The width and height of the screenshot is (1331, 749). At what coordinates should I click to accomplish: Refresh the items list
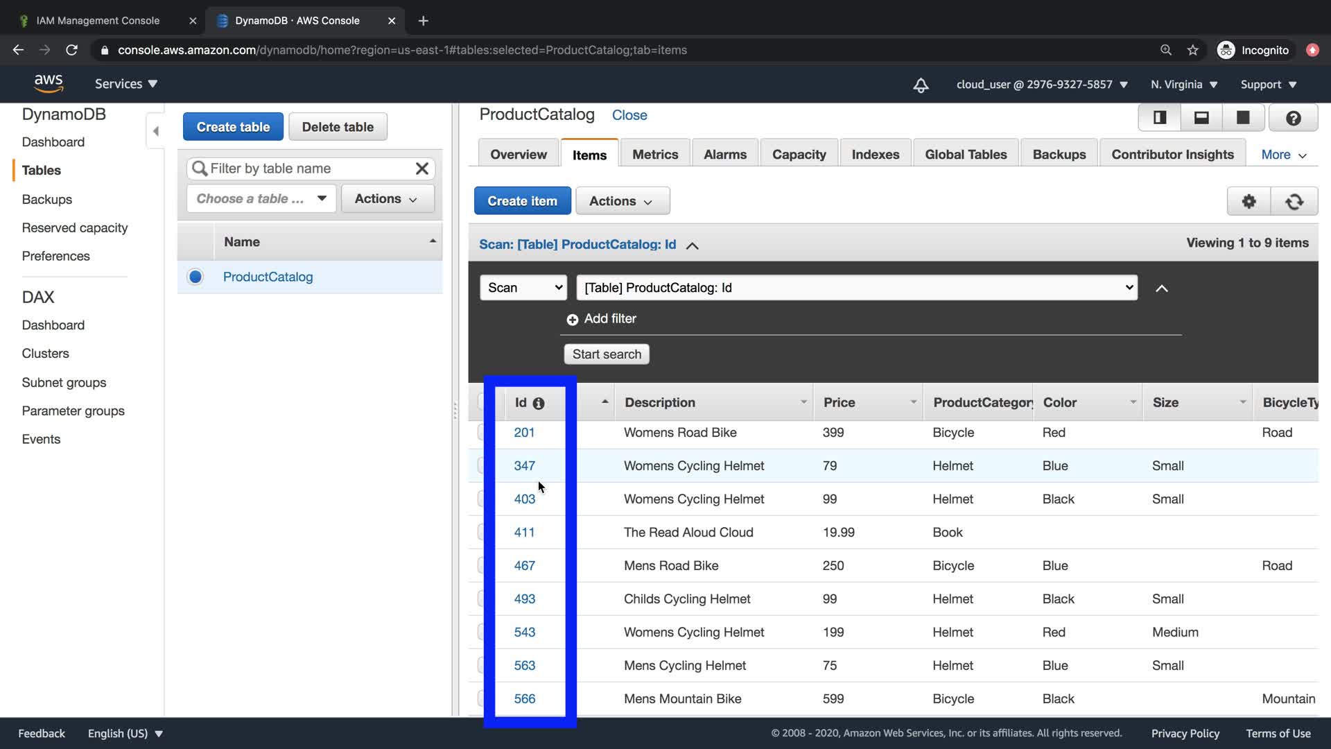coord(1294,201)
